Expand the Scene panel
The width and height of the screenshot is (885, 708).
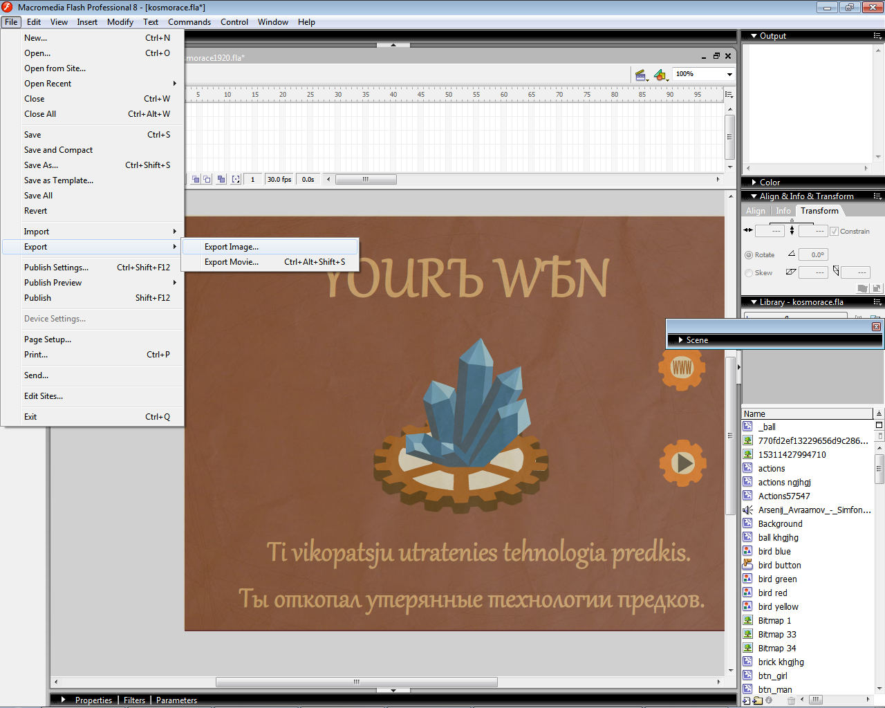pyautogui.click(x=681, y=340)
